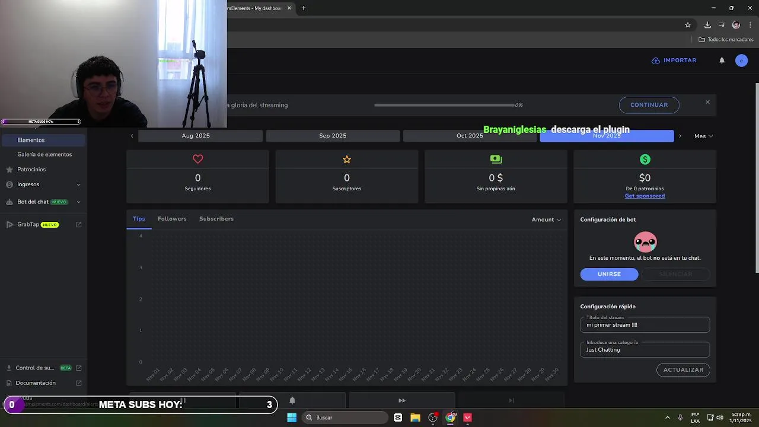The image size is (759, 427).
Task: Click the skip-forward alerts button
Action: click(x=401, y=400)
